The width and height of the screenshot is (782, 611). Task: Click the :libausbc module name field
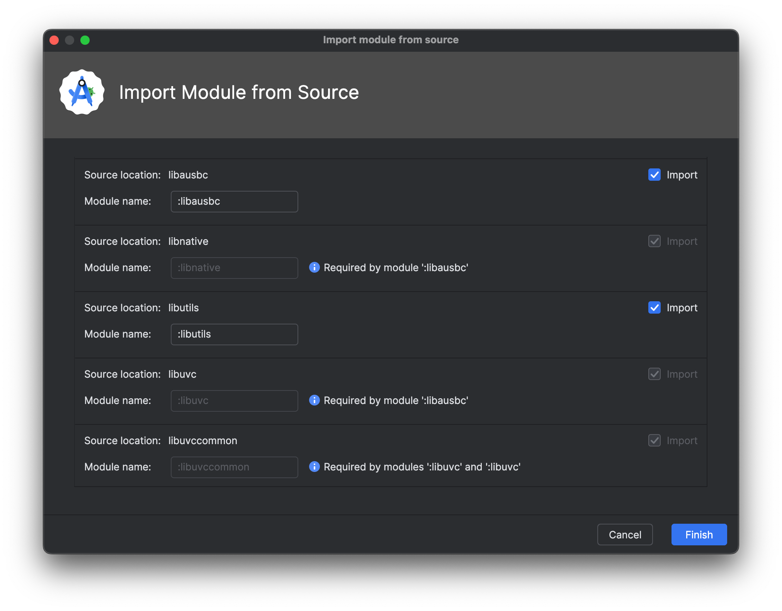(235, 201)
